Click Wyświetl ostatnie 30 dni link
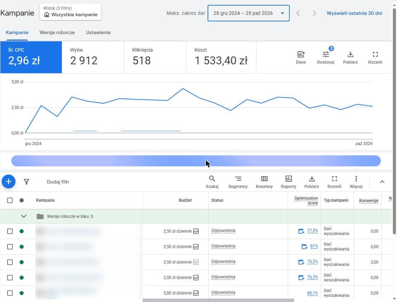Screen dimensions: 397x302 [x=354, y=13]
